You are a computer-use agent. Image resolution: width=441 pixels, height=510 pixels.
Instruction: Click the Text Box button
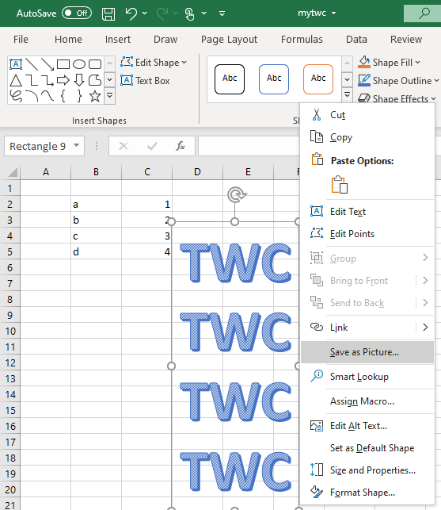pos(145,80)
